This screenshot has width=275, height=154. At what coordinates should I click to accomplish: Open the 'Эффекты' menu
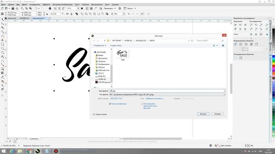click(46, 5)
